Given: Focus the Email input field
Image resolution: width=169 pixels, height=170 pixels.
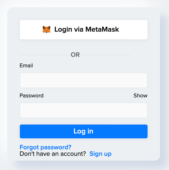Looking at the screenshot, I should click(84, 80).
